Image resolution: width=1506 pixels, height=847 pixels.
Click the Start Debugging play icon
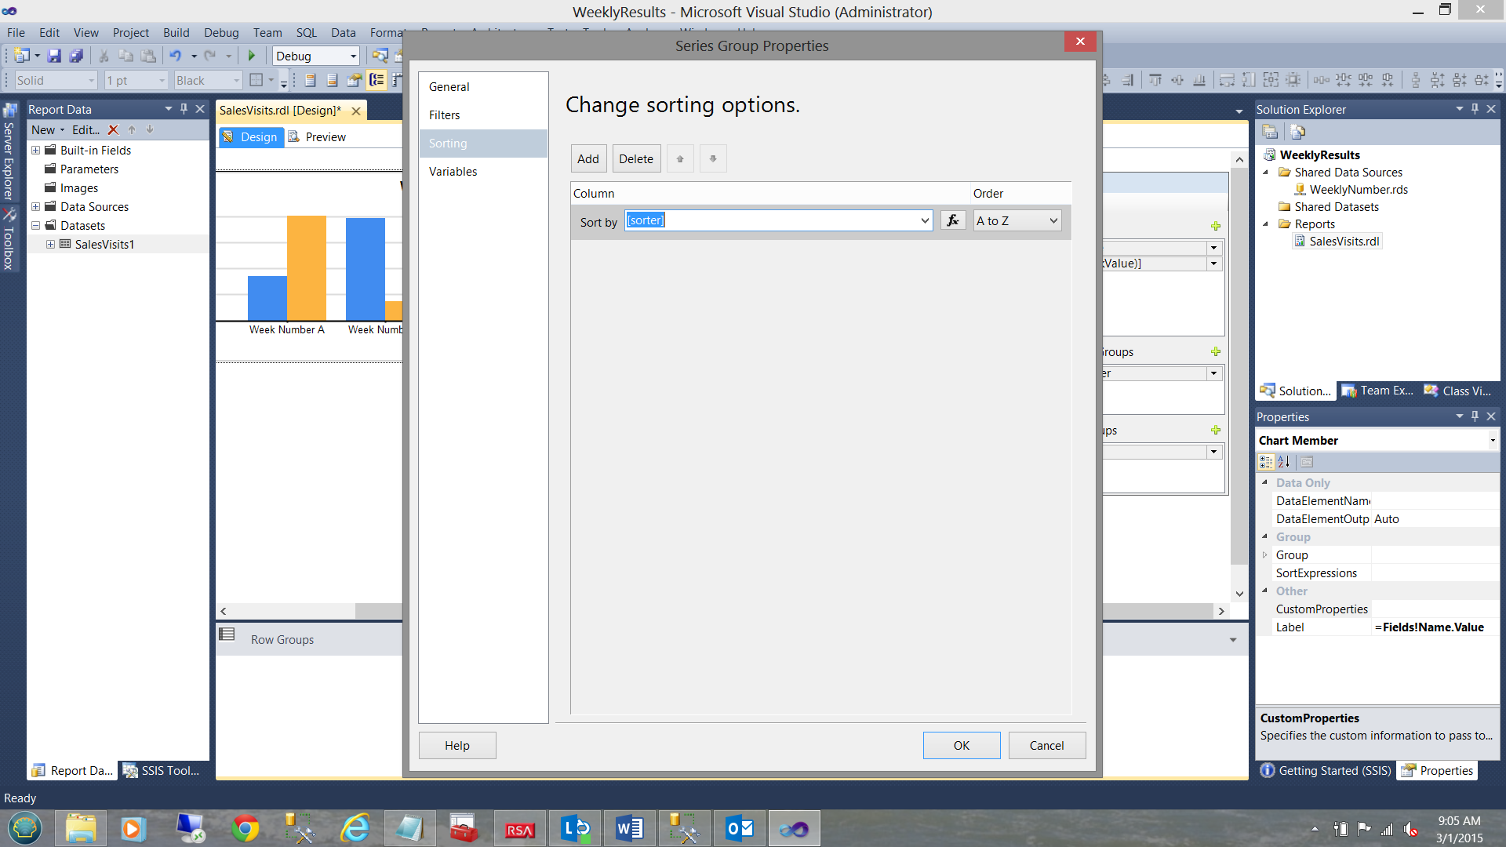pos(252,56)
